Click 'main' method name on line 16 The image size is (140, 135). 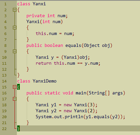click(x=81, y=93)
